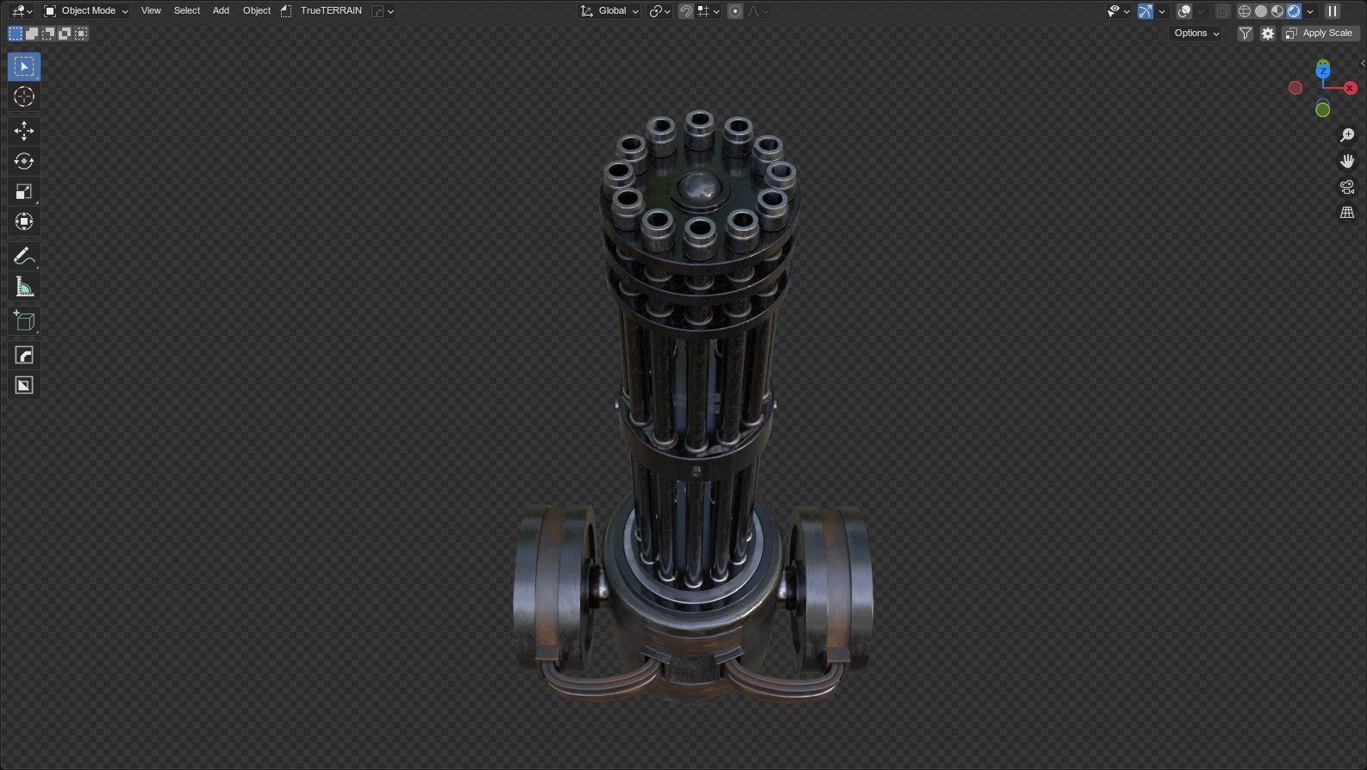Switch to wireframe shading
The height and width of the screenshot is (770, 1367).
1245,11
